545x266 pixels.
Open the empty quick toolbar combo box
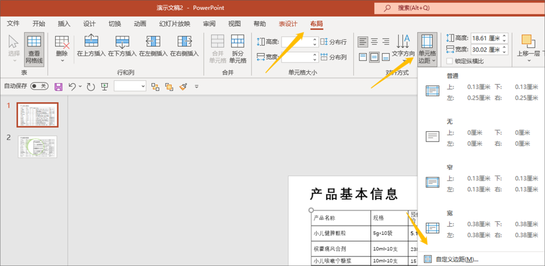(130, 86)
